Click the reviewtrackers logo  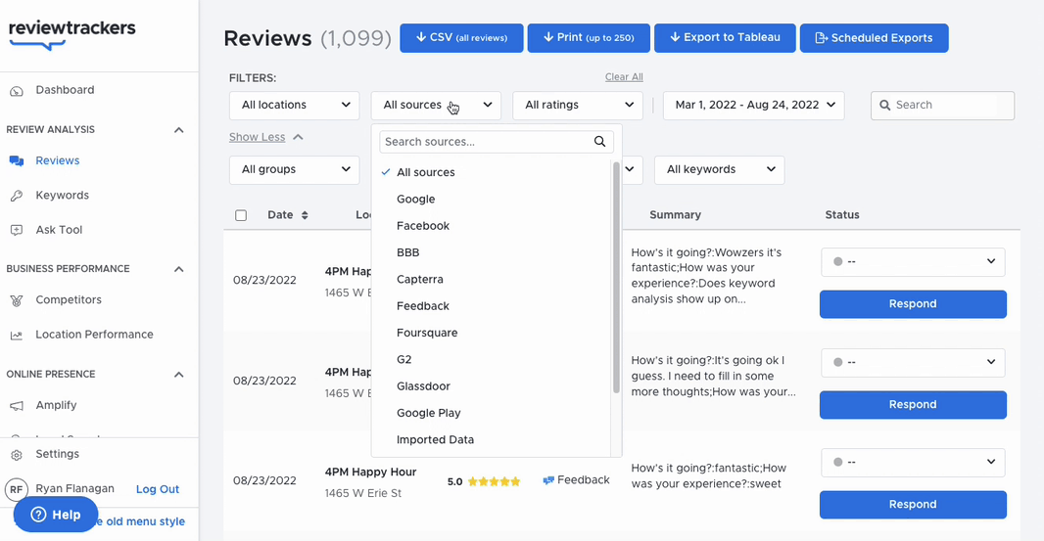71,33
